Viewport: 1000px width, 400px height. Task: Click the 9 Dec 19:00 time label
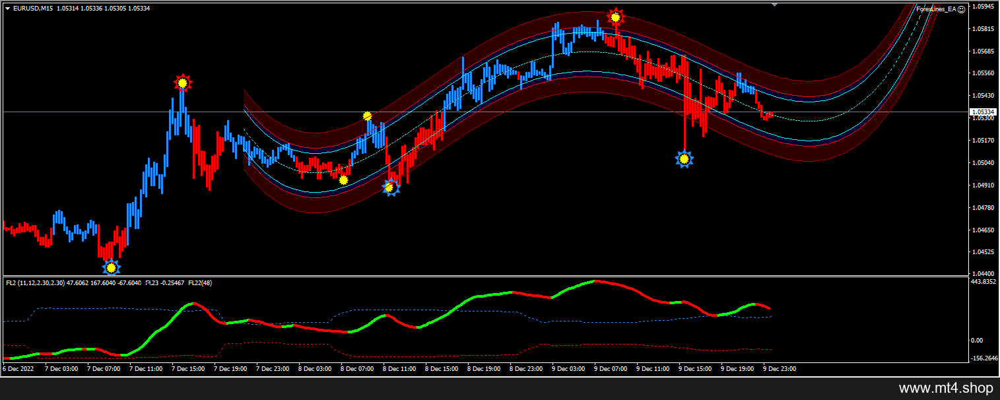pos(737,369)
